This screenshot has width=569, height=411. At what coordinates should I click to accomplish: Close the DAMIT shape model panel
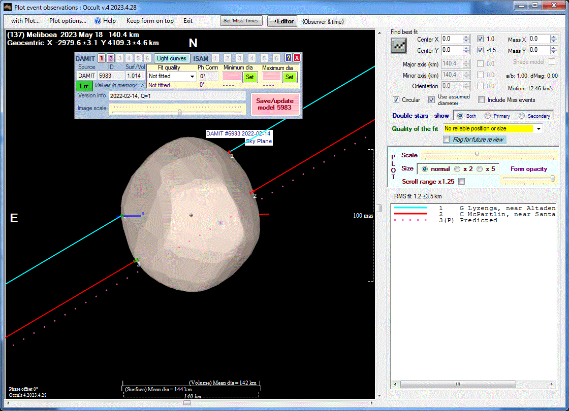(x=297, y=58)
